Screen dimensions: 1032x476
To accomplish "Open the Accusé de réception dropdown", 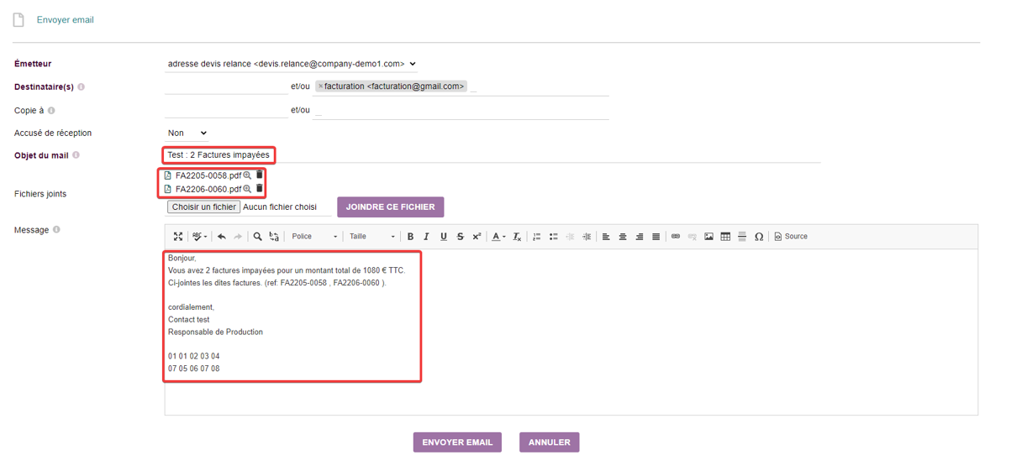I will (x=187, y=133).
